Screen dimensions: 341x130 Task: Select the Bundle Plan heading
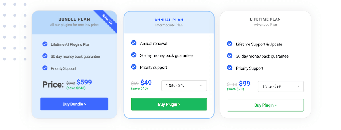(x=74, y=19)
